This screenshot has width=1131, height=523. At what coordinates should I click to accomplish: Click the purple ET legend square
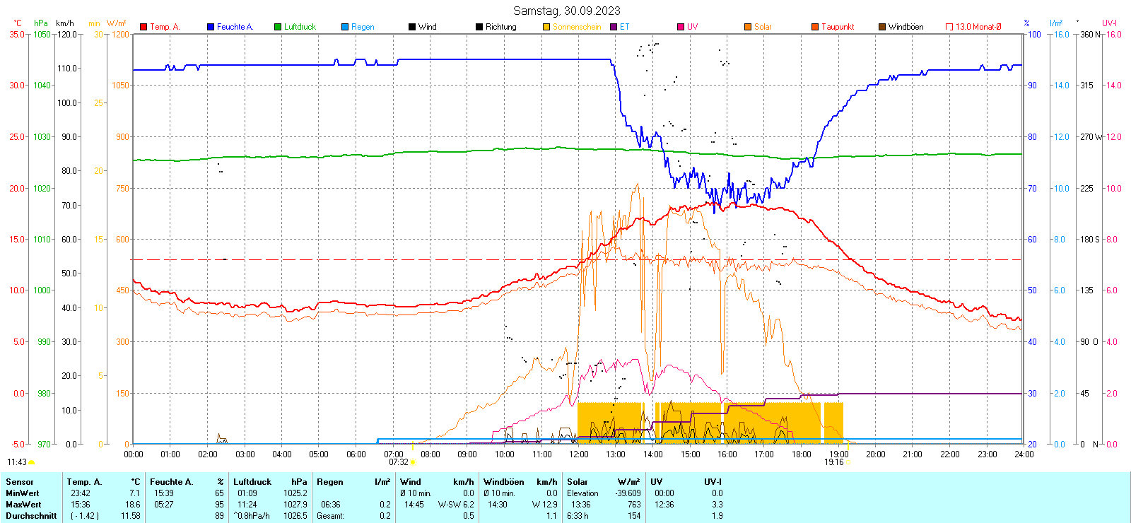614,27
